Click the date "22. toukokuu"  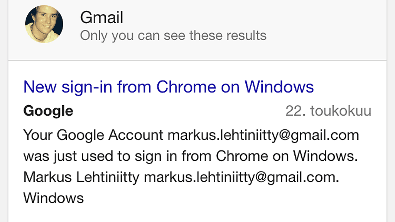pos(328,111)
